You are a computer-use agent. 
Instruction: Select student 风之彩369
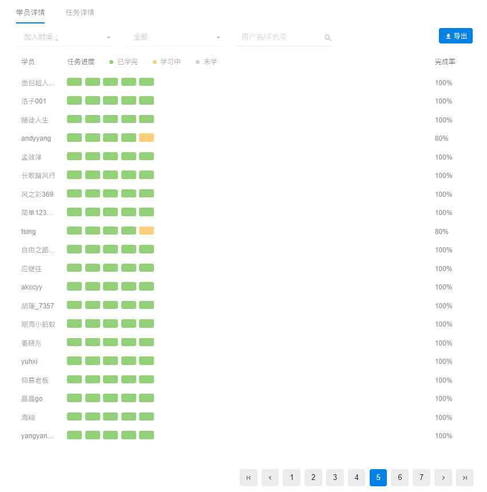(x=37, y=195)
